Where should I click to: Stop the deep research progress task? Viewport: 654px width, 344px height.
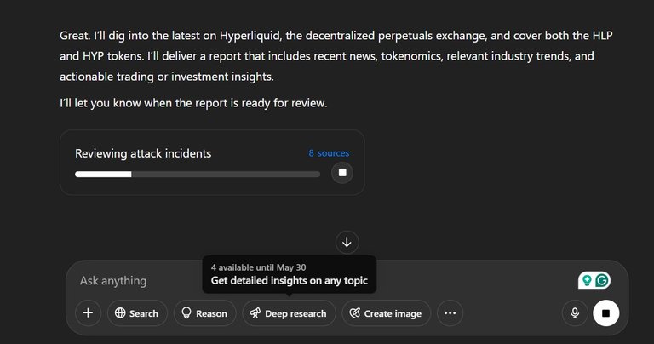coord(342,173)
